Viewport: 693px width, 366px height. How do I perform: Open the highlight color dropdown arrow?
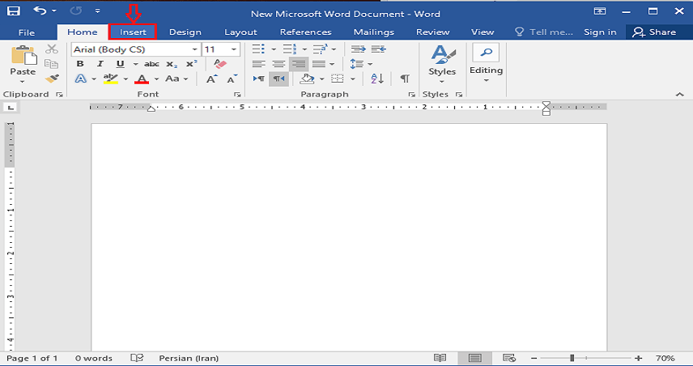click(125, 79)
